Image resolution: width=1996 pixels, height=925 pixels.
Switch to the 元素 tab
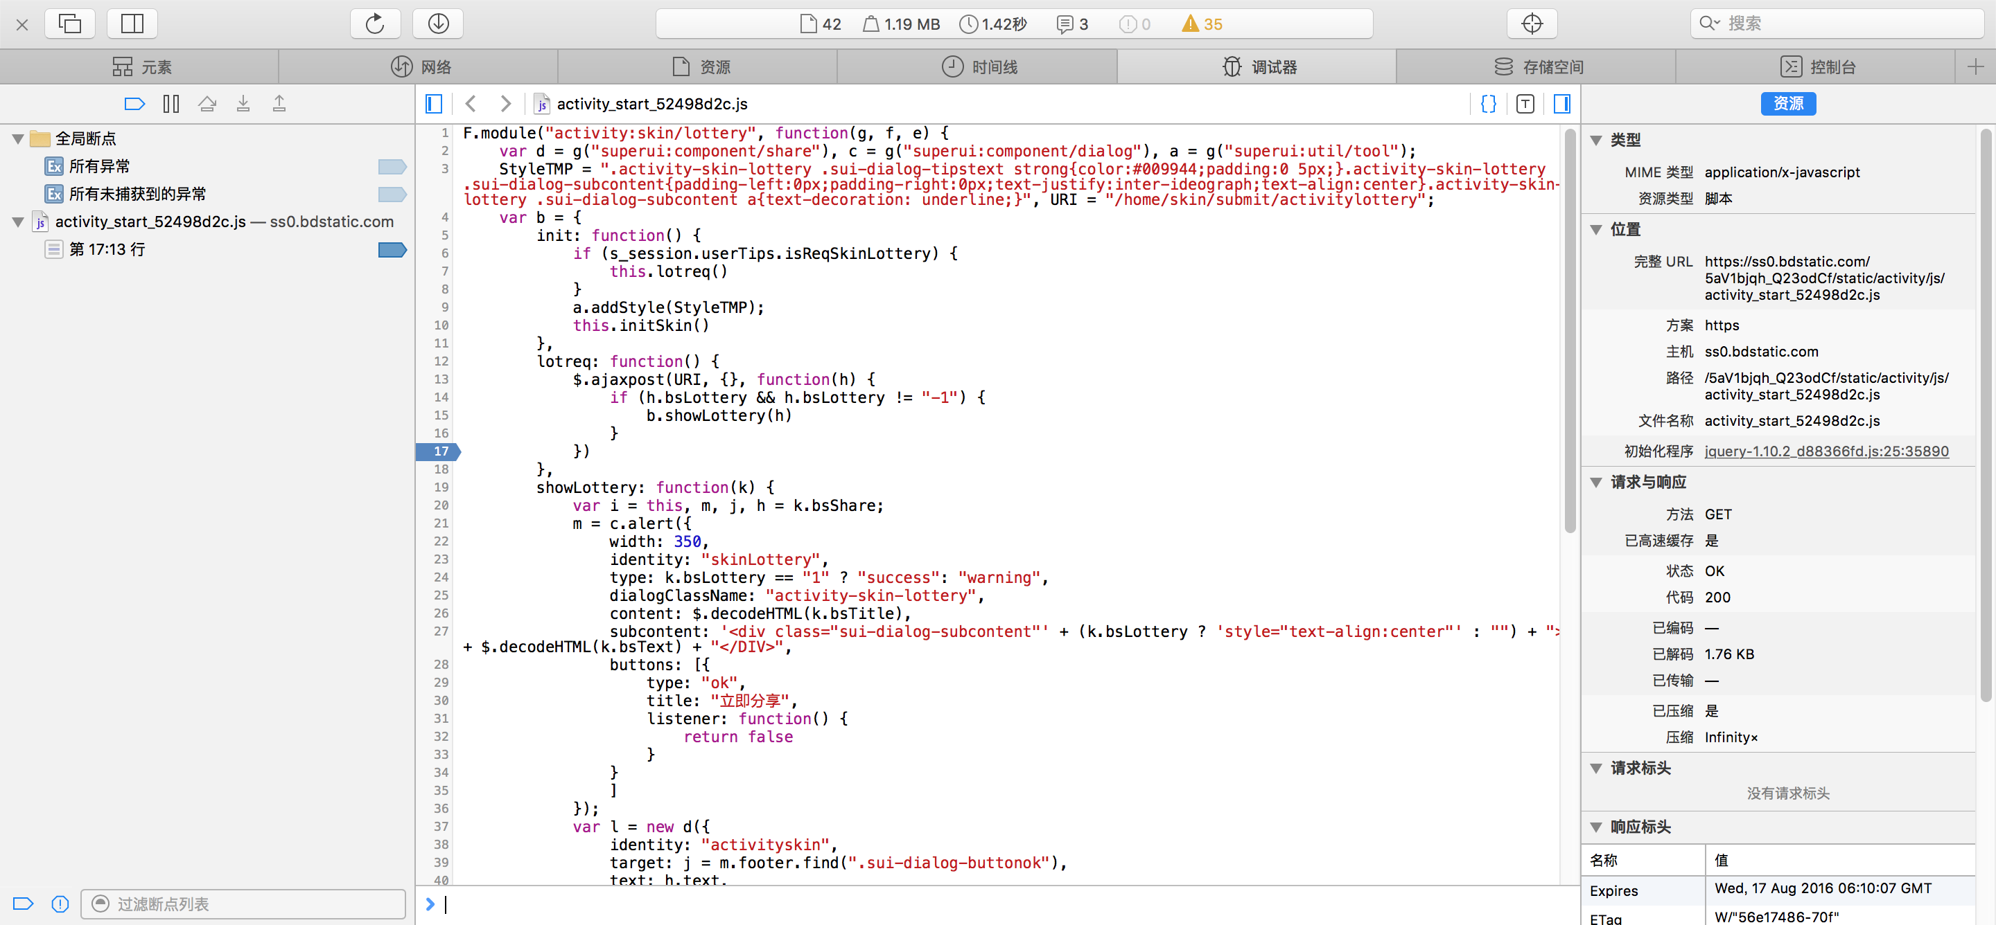(139, 67)
